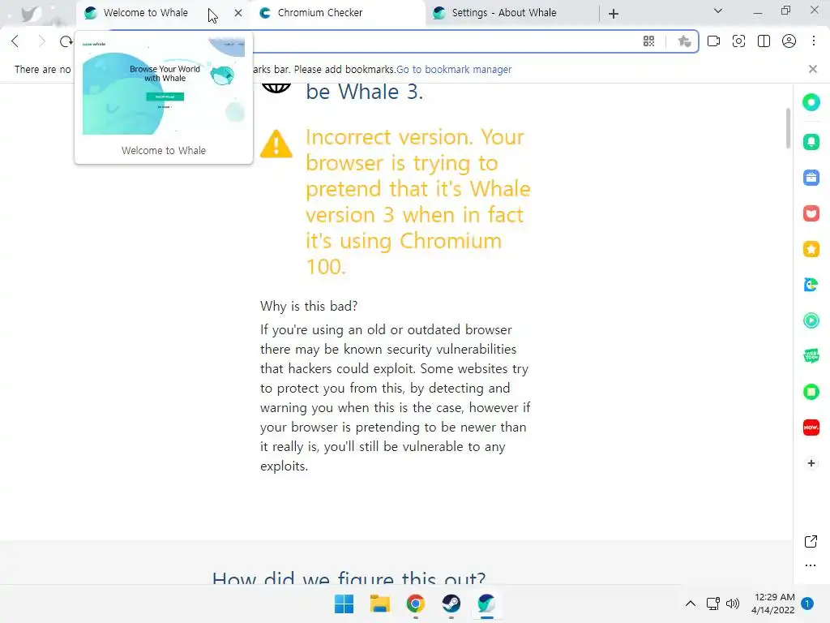Bookmark this page with the star icon

tap(684, 41)
